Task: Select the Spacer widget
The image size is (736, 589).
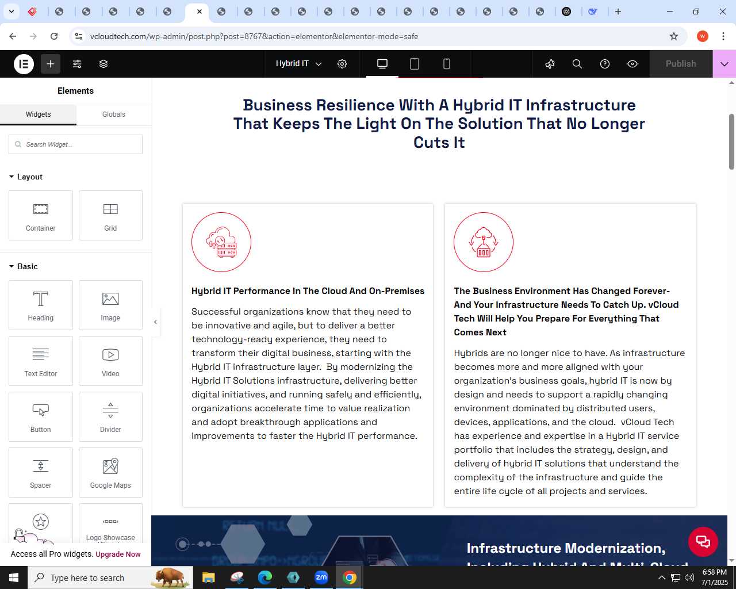Action: pos(41,473)
